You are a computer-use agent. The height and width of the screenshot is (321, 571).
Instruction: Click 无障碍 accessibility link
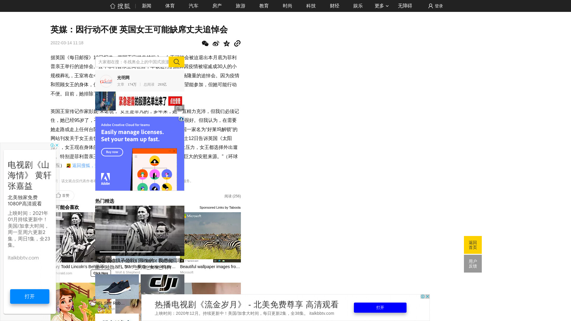point(405,6)
